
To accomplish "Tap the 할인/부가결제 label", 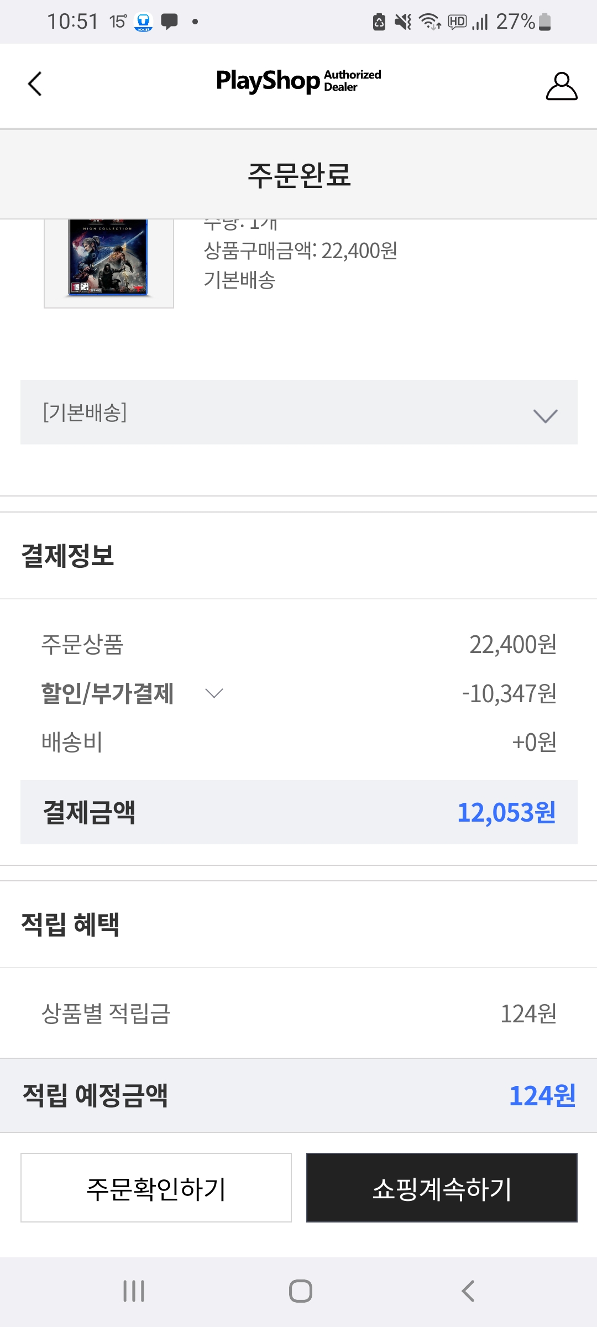I will 108,693.
